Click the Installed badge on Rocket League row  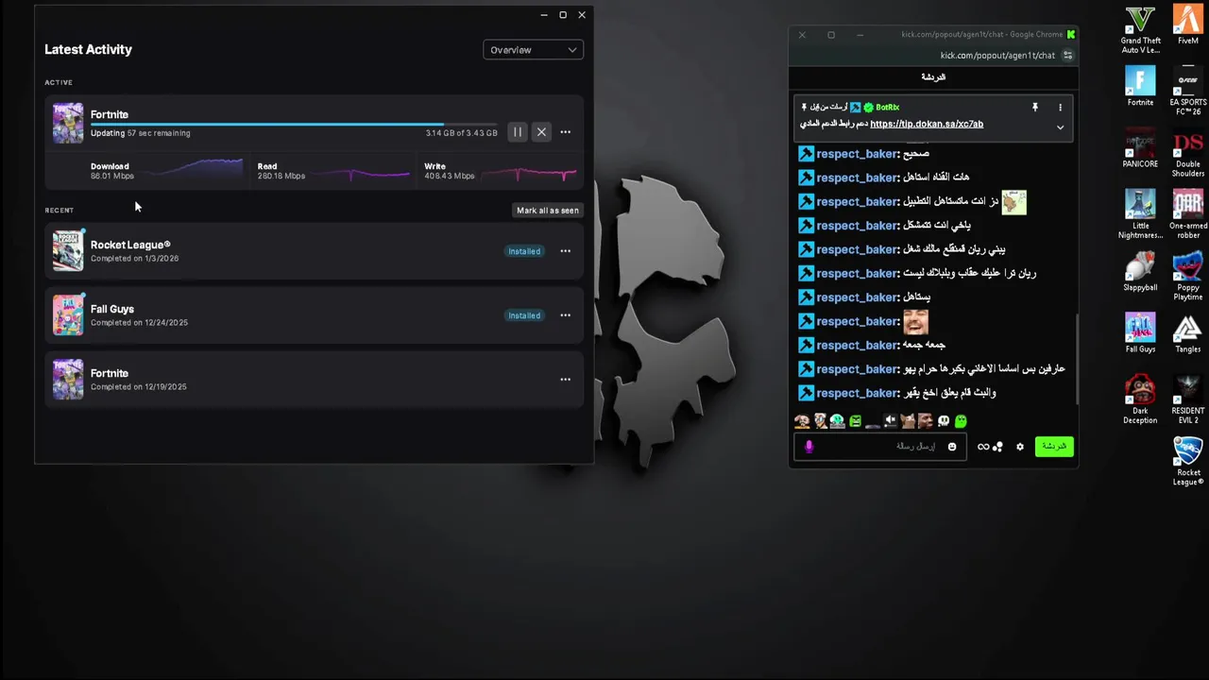point(524,251)
